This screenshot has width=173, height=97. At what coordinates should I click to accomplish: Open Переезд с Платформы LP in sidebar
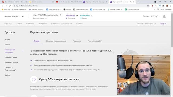[10, 69]
